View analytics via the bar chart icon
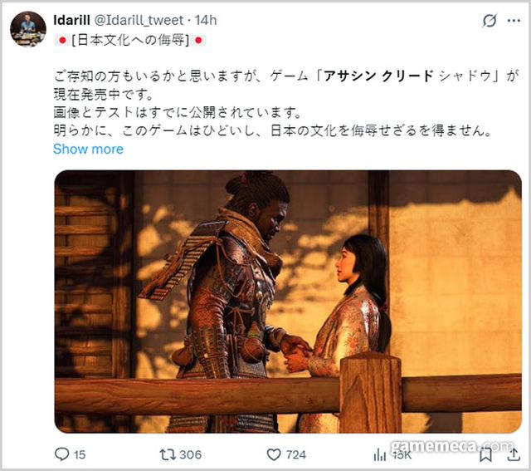 pyautogui.click(x=380, y=454)
